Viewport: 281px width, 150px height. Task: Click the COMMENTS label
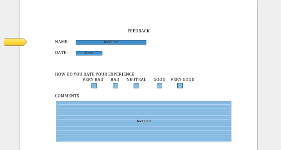pos(67,96)
